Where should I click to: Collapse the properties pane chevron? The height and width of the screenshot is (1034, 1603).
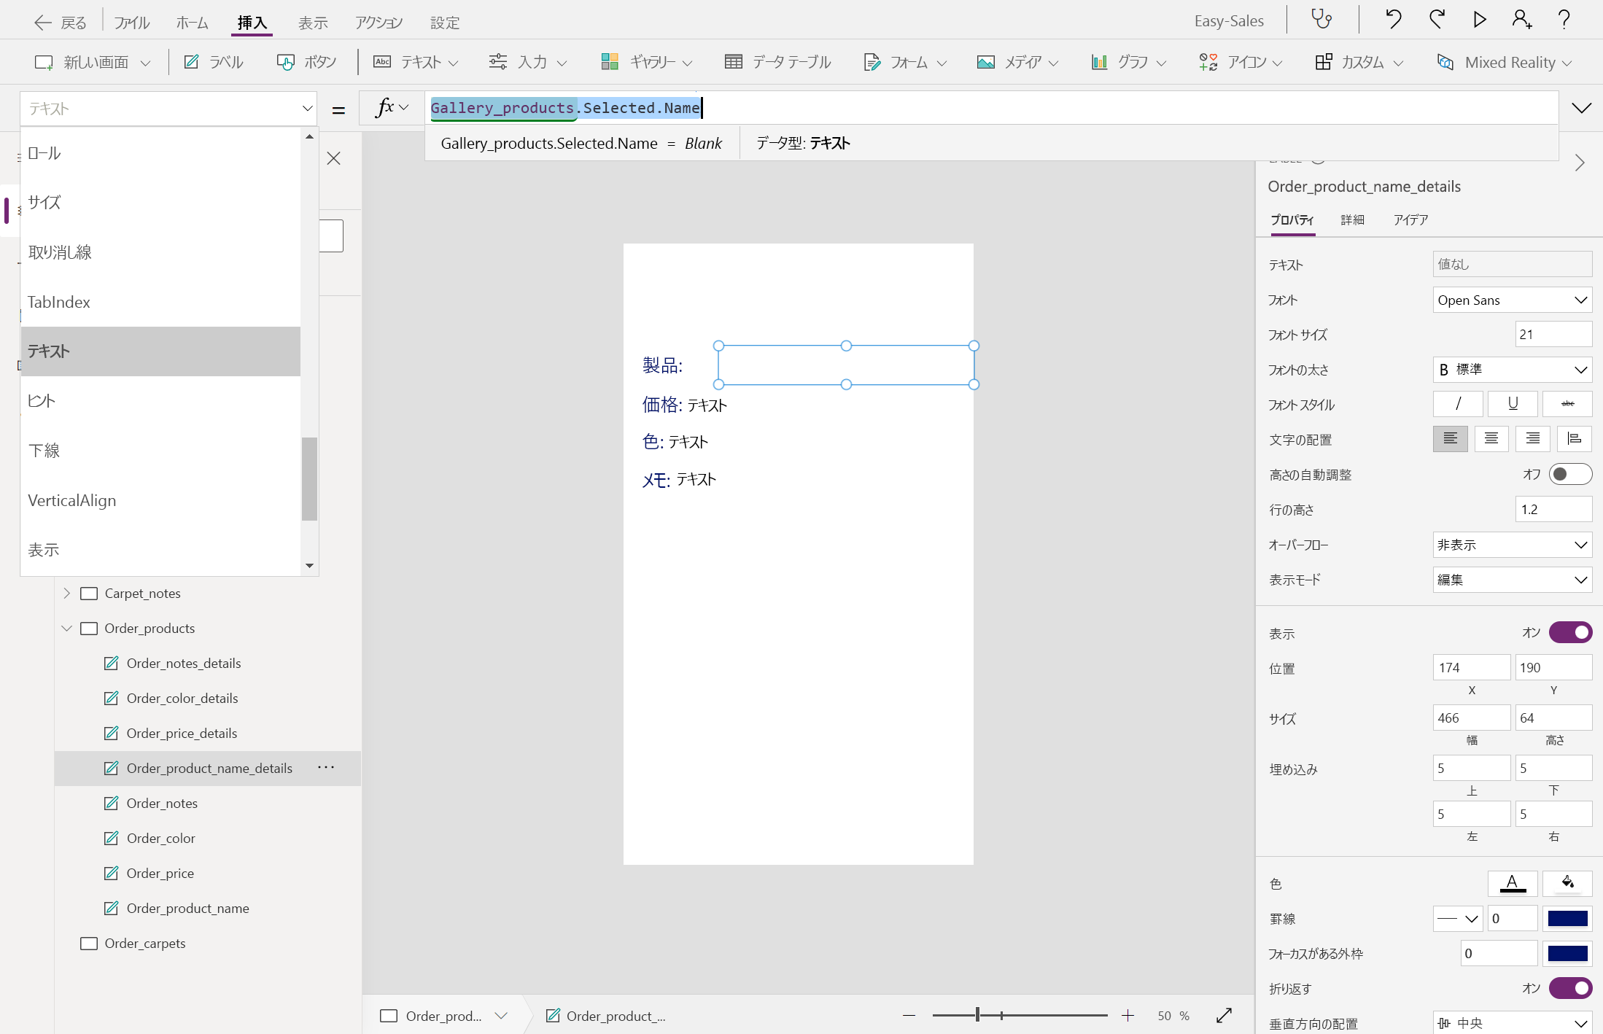pyautogui.click(x=1580, y=163)
